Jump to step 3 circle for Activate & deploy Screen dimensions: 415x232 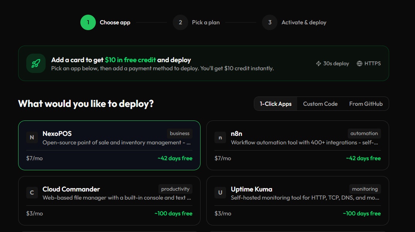(270, 22)
